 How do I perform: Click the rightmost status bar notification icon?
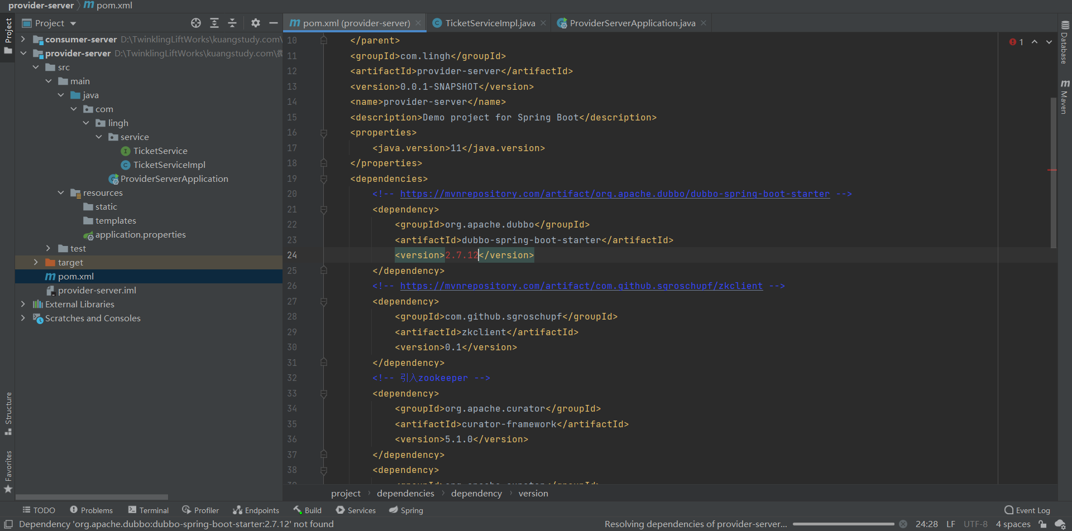click(1060, 524)
